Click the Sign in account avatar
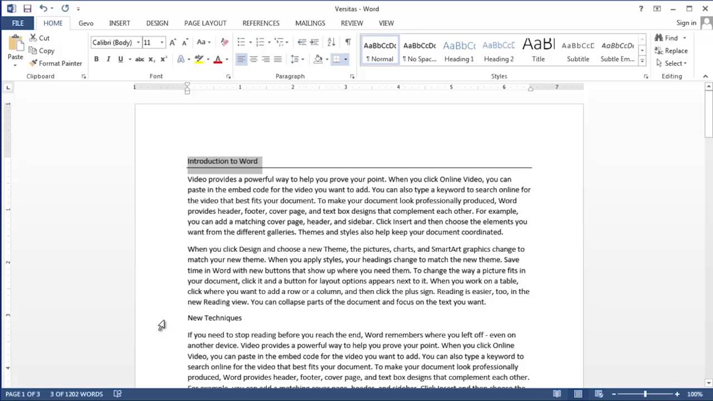This screenshot has height=401, width=713. click(x=705, y=23)
